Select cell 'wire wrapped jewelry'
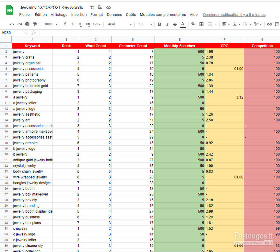280x252 pixels. point(32,177)
